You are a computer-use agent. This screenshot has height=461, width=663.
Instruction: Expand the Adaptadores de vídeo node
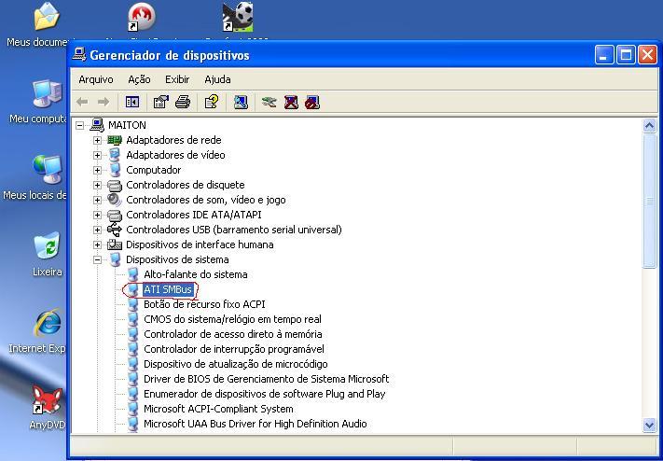(97, 155)
